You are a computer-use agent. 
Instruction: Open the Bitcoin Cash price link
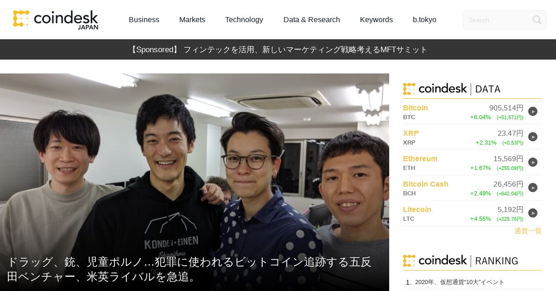coord(426,184)
